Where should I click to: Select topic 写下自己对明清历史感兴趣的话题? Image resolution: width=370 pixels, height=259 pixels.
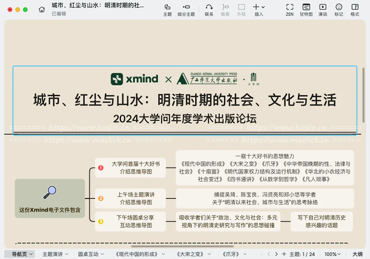[322, 221]
